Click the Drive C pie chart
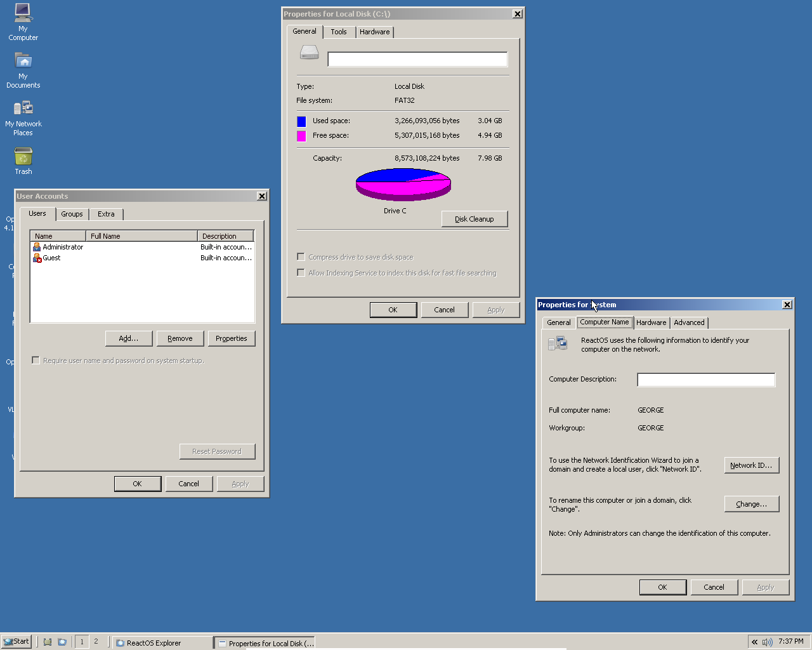This screenshot has width=812, height=650. [x=403, y=185]
